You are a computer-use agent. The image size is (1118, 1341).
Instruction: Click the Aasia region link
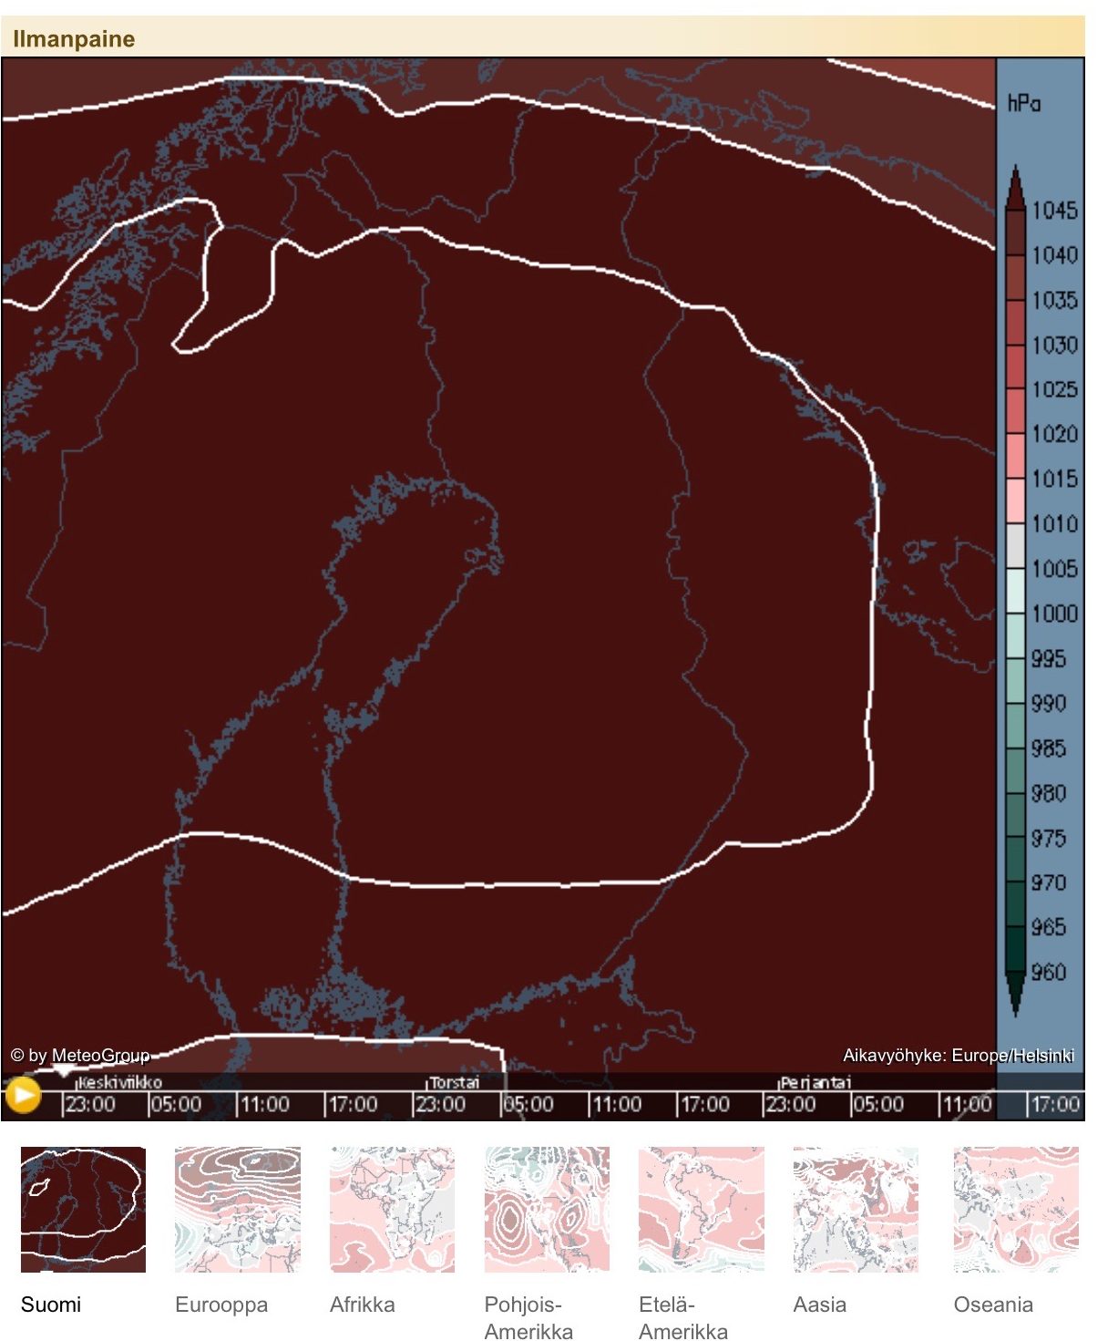(820, 1305)
